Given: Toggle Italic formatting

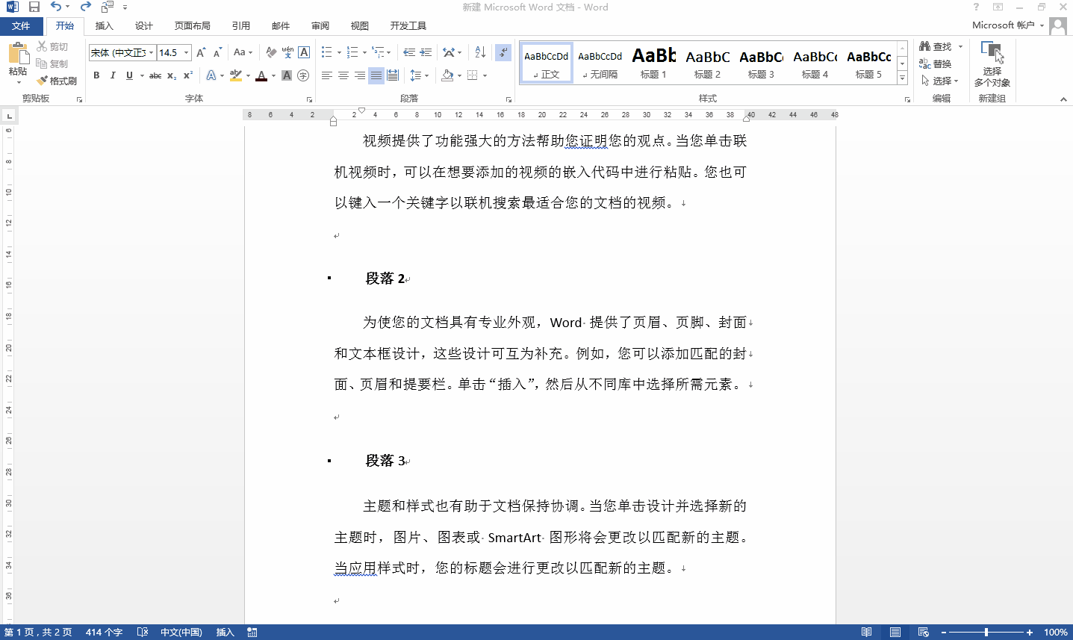Looking at the screenshot, I should [113, 75].
